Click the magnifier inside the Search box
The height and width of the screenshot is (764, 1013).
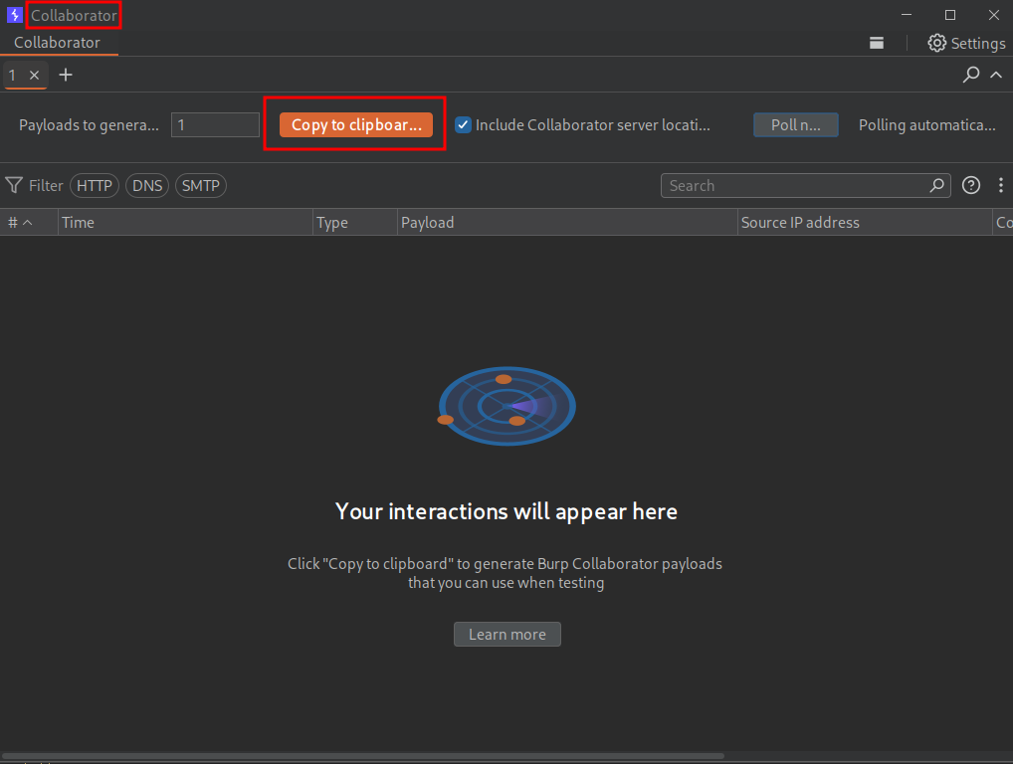(x=936, y=185)
